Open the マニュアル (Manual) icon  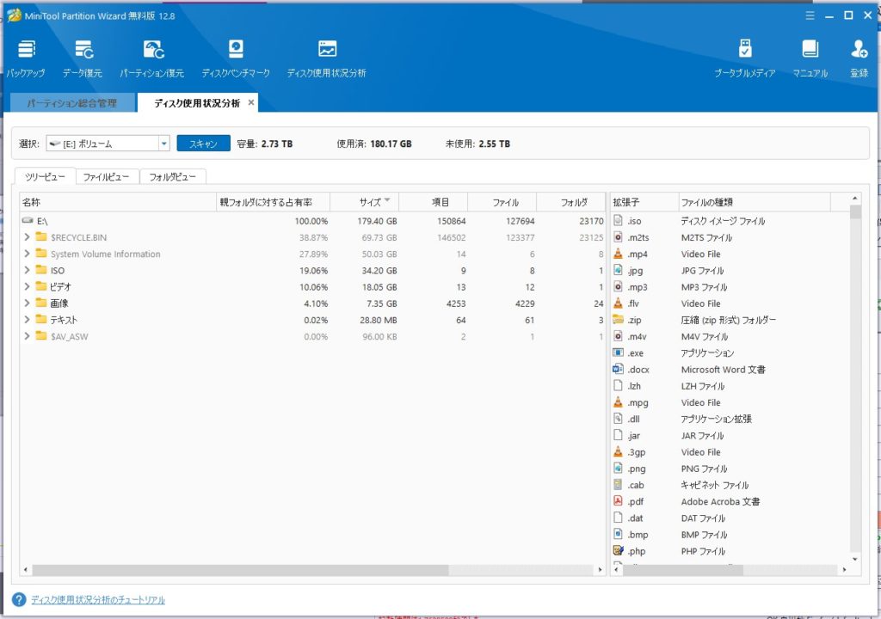810,58
